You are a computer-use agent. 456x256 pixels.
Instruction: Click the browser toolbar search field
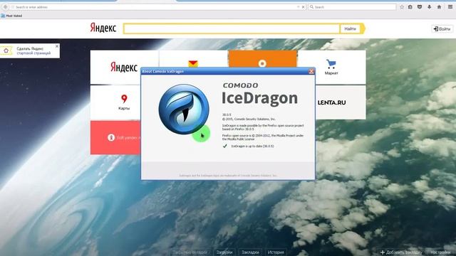coord(352,6)
